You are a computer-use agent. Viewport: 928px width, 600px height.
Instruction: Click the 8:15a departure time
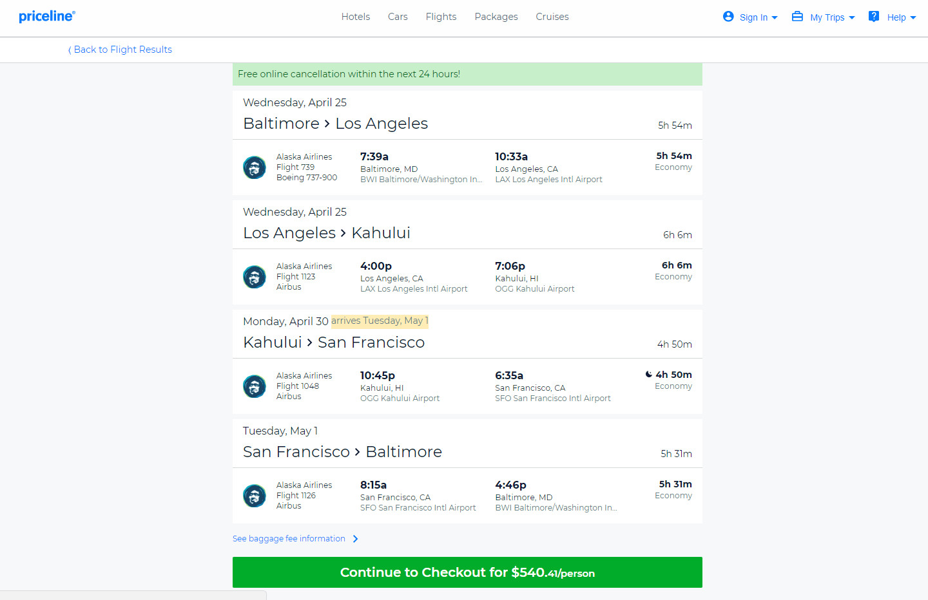point(373,485)
